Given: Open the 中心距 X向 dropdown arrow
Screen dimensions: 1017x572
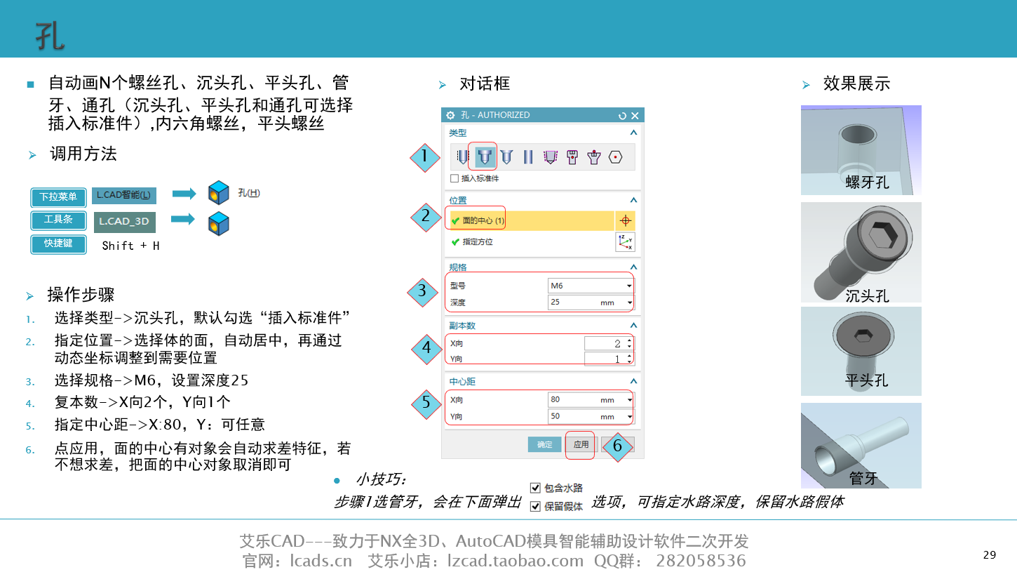Looking at the screenshot, I should tap(629, 399).
